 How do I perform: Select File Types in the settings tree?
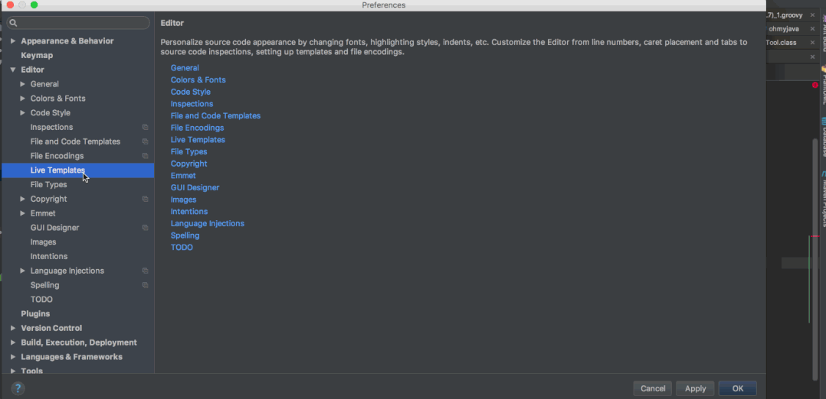[48, 184]
